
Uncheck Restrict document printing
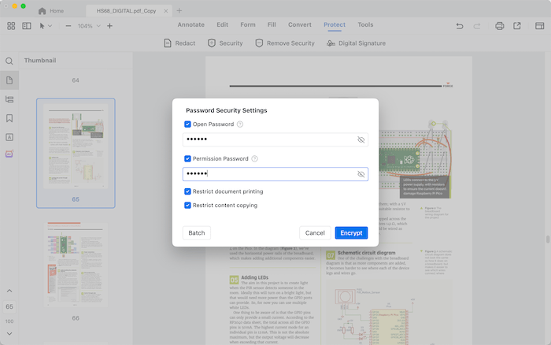click(187, 191)
